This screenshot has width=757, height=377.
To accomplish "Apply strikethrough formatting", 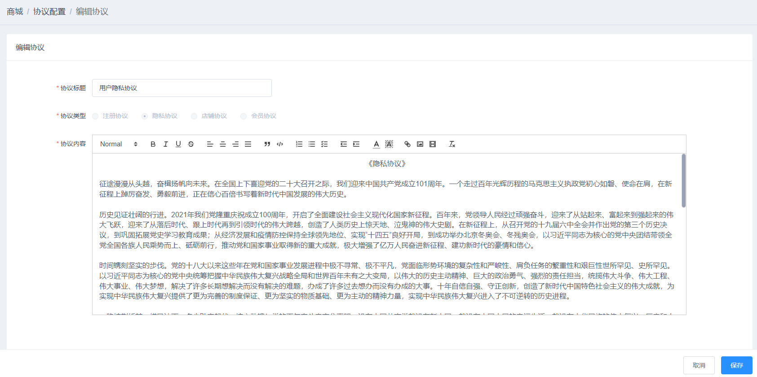I will click(191, 144).
